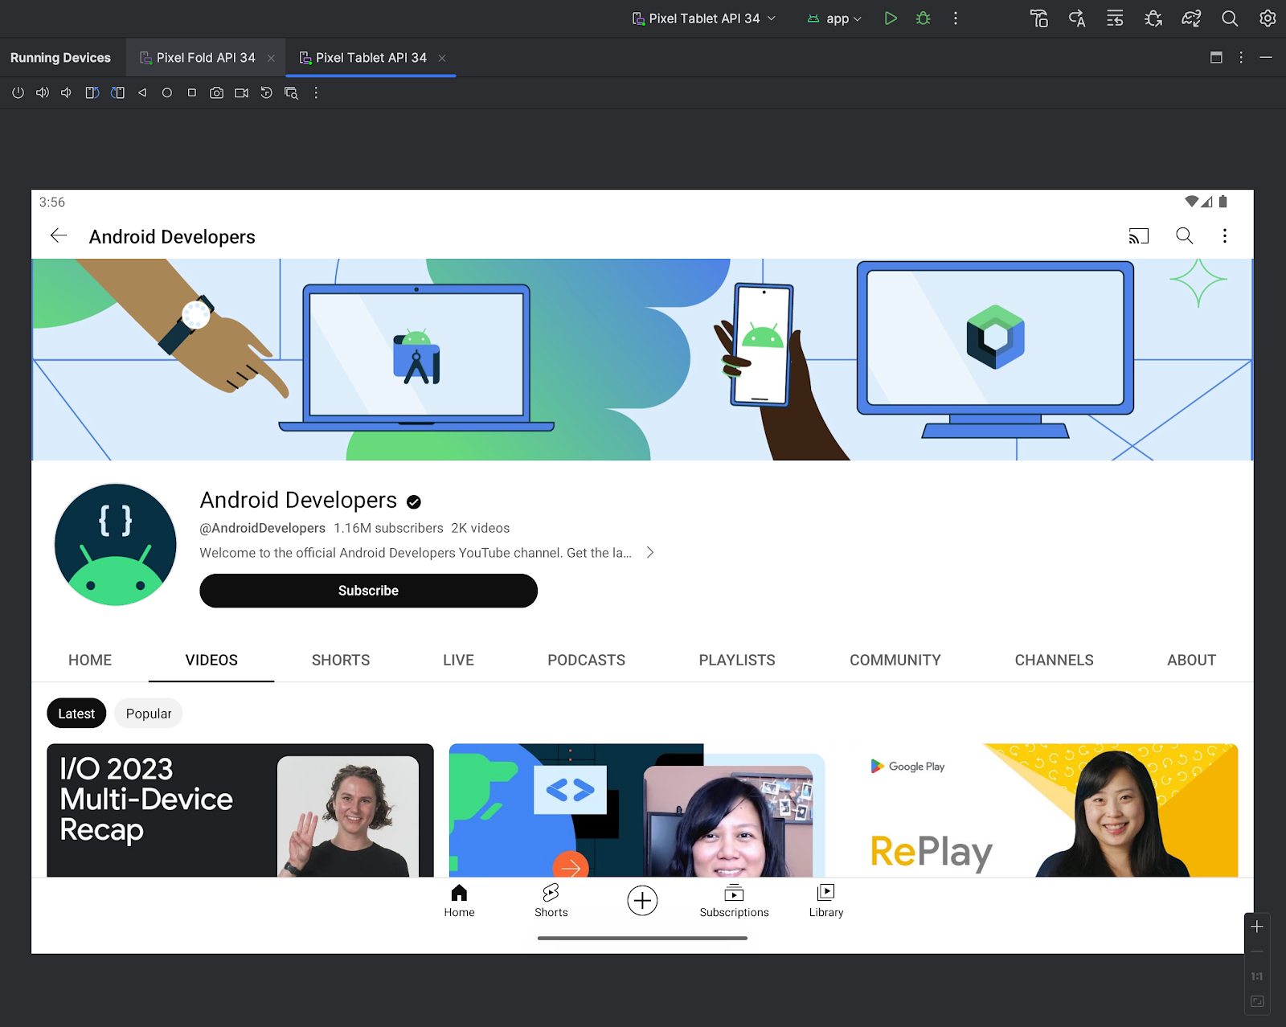Close the Pixel Fold API 34 tab
Screen dimensions: 1286x1027
pos(272,58)
